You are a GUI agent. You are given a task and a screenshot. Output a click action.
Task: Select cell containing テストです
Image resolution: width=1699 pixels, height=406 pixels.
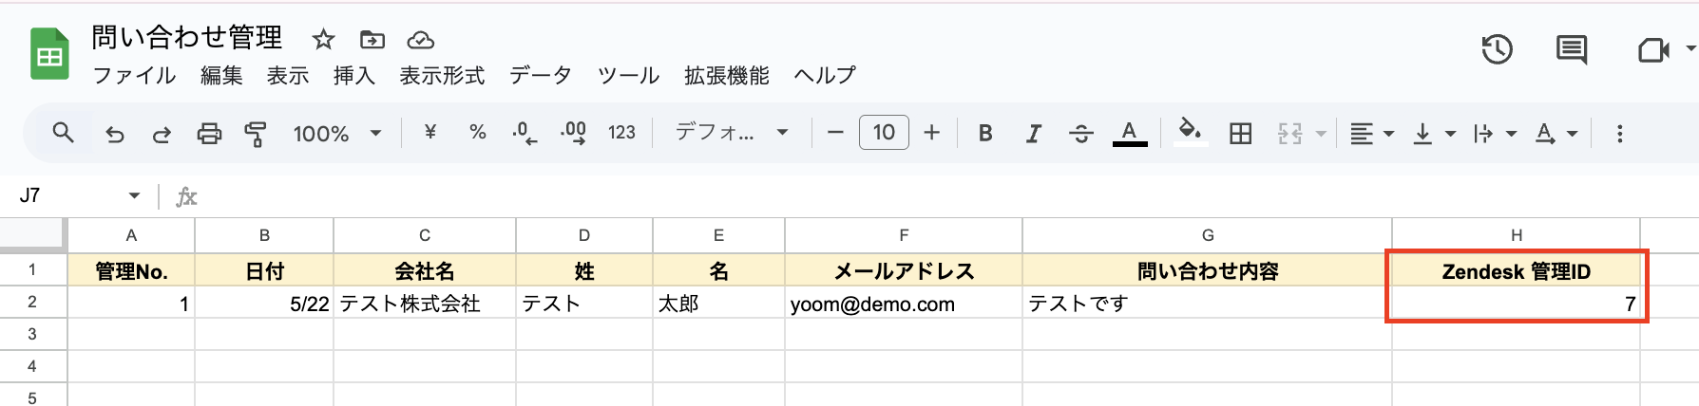(1208, 304)
